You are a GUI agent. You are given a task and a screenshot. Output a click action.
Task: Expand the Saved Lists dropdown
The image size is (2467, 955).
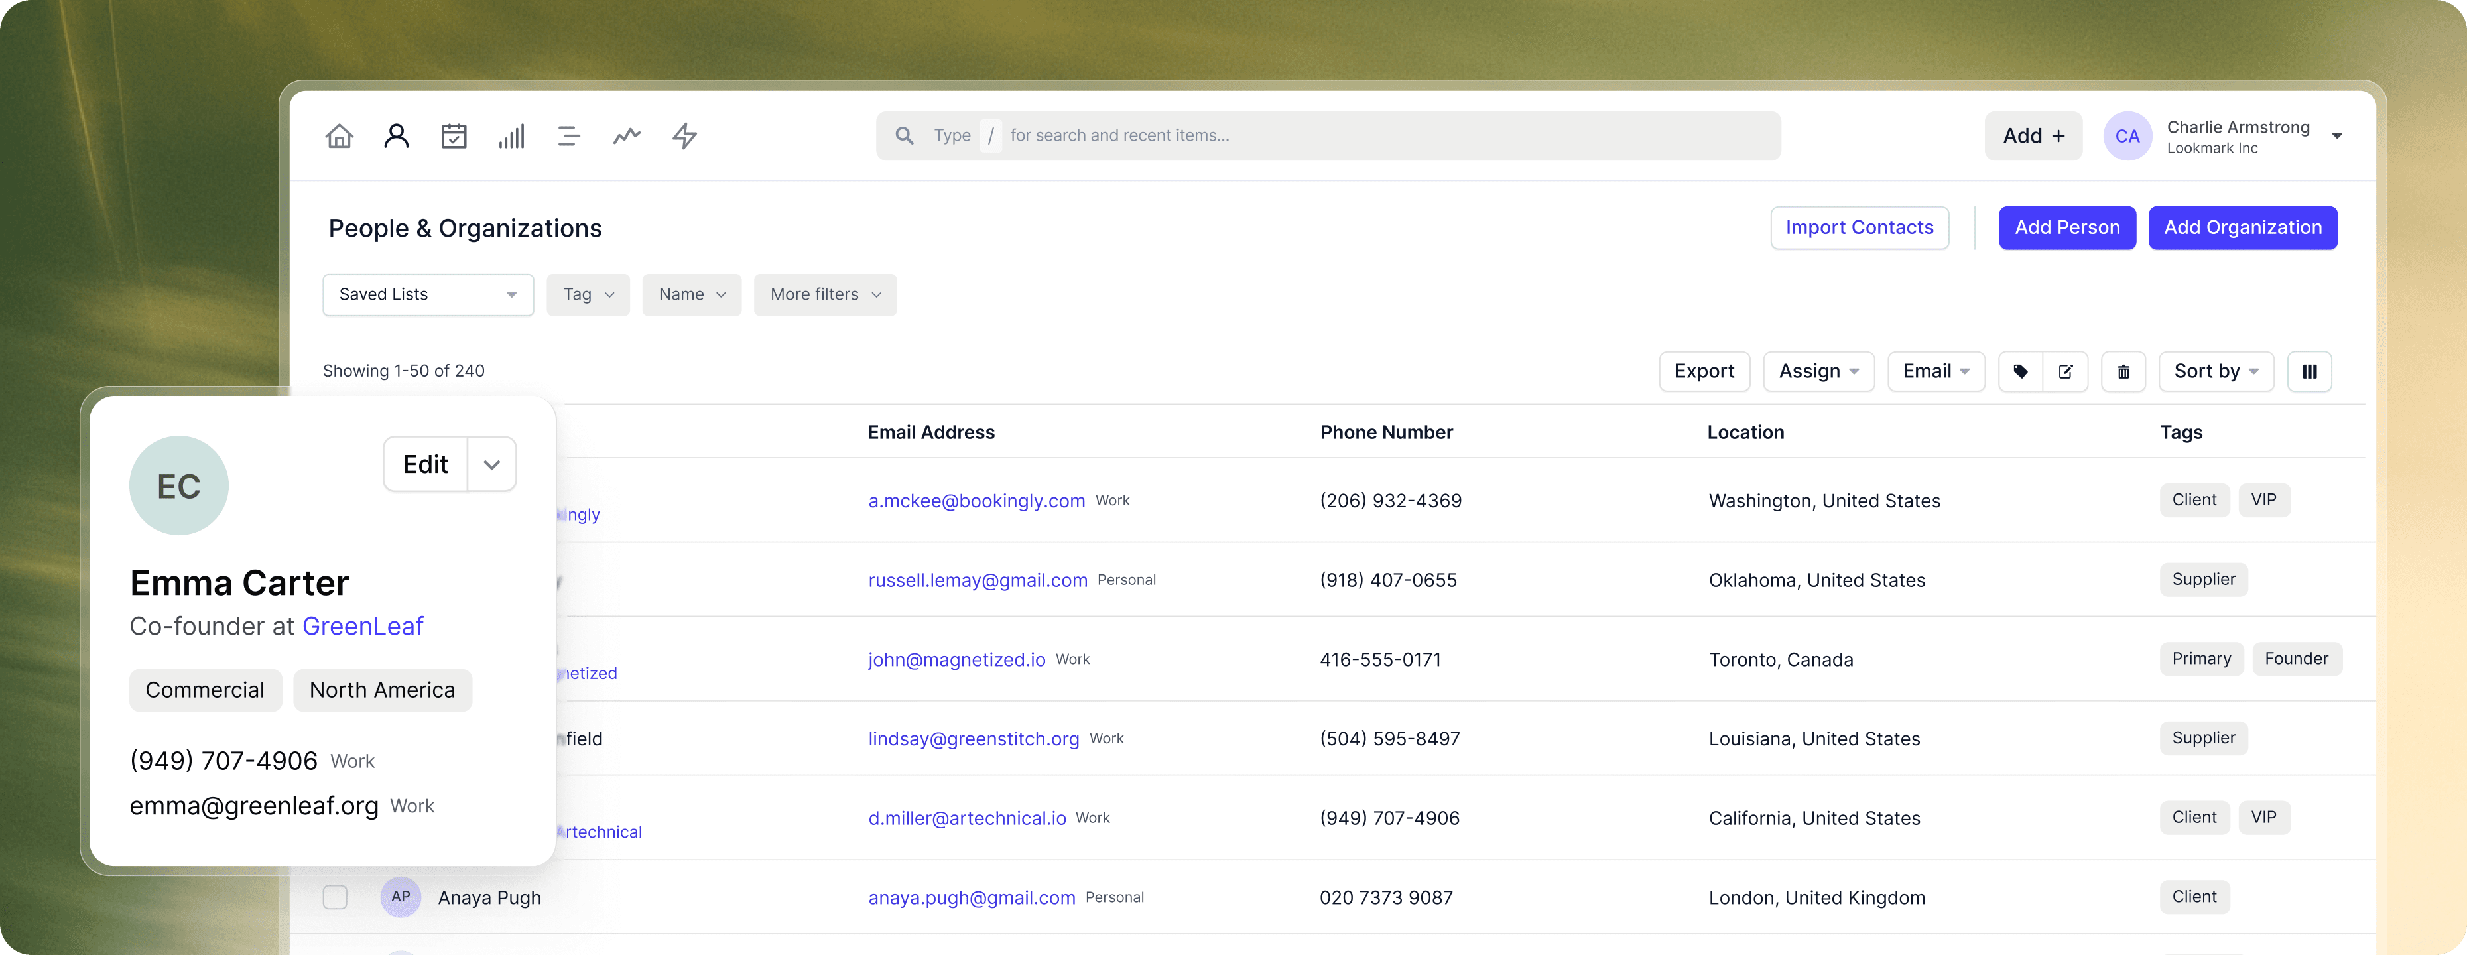[x=428, y=295]
